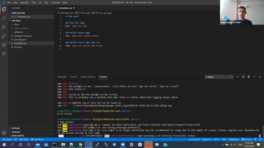Open File Explorer from the taskbar
Screen dimensions: 264x148
pyautogui.click(x=63, y=144)
